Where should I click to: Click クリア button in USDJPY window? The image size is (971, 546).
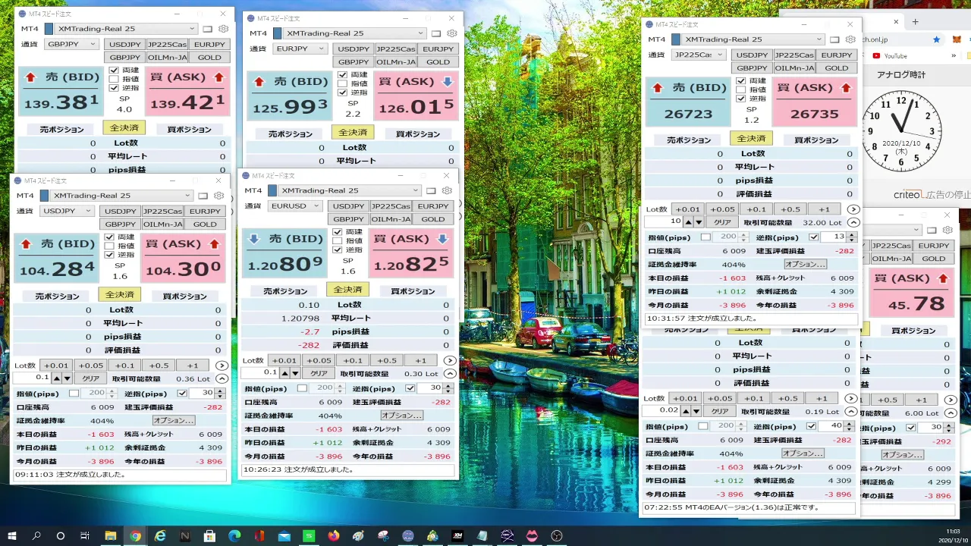pos(91,378)
